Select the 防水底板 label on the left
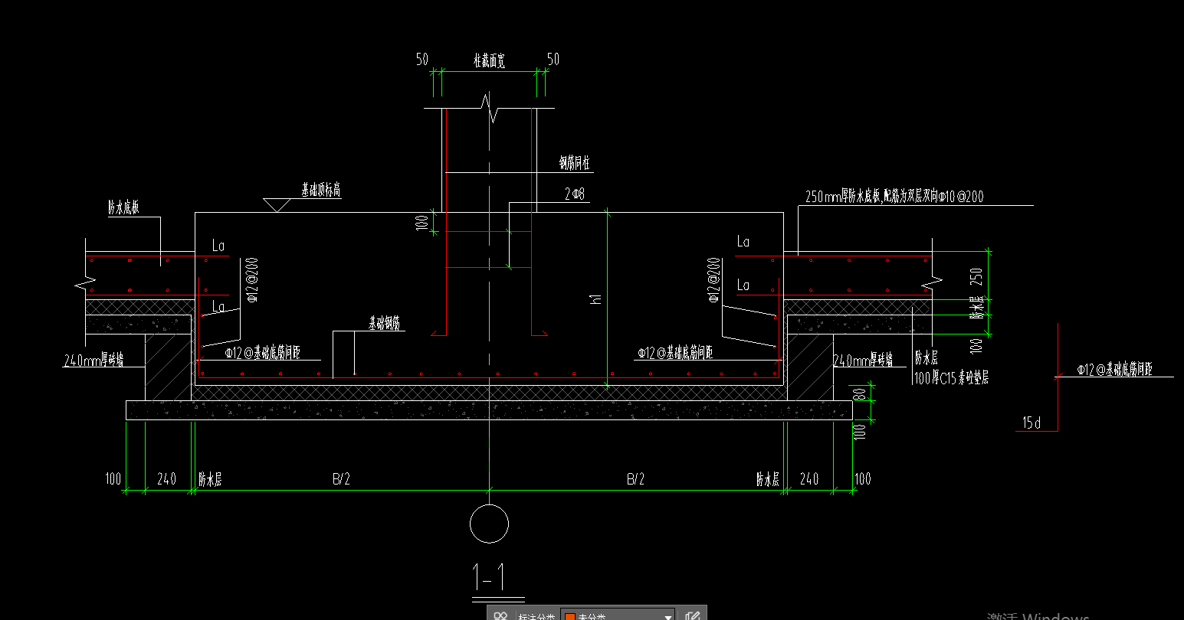 point(123,207)
